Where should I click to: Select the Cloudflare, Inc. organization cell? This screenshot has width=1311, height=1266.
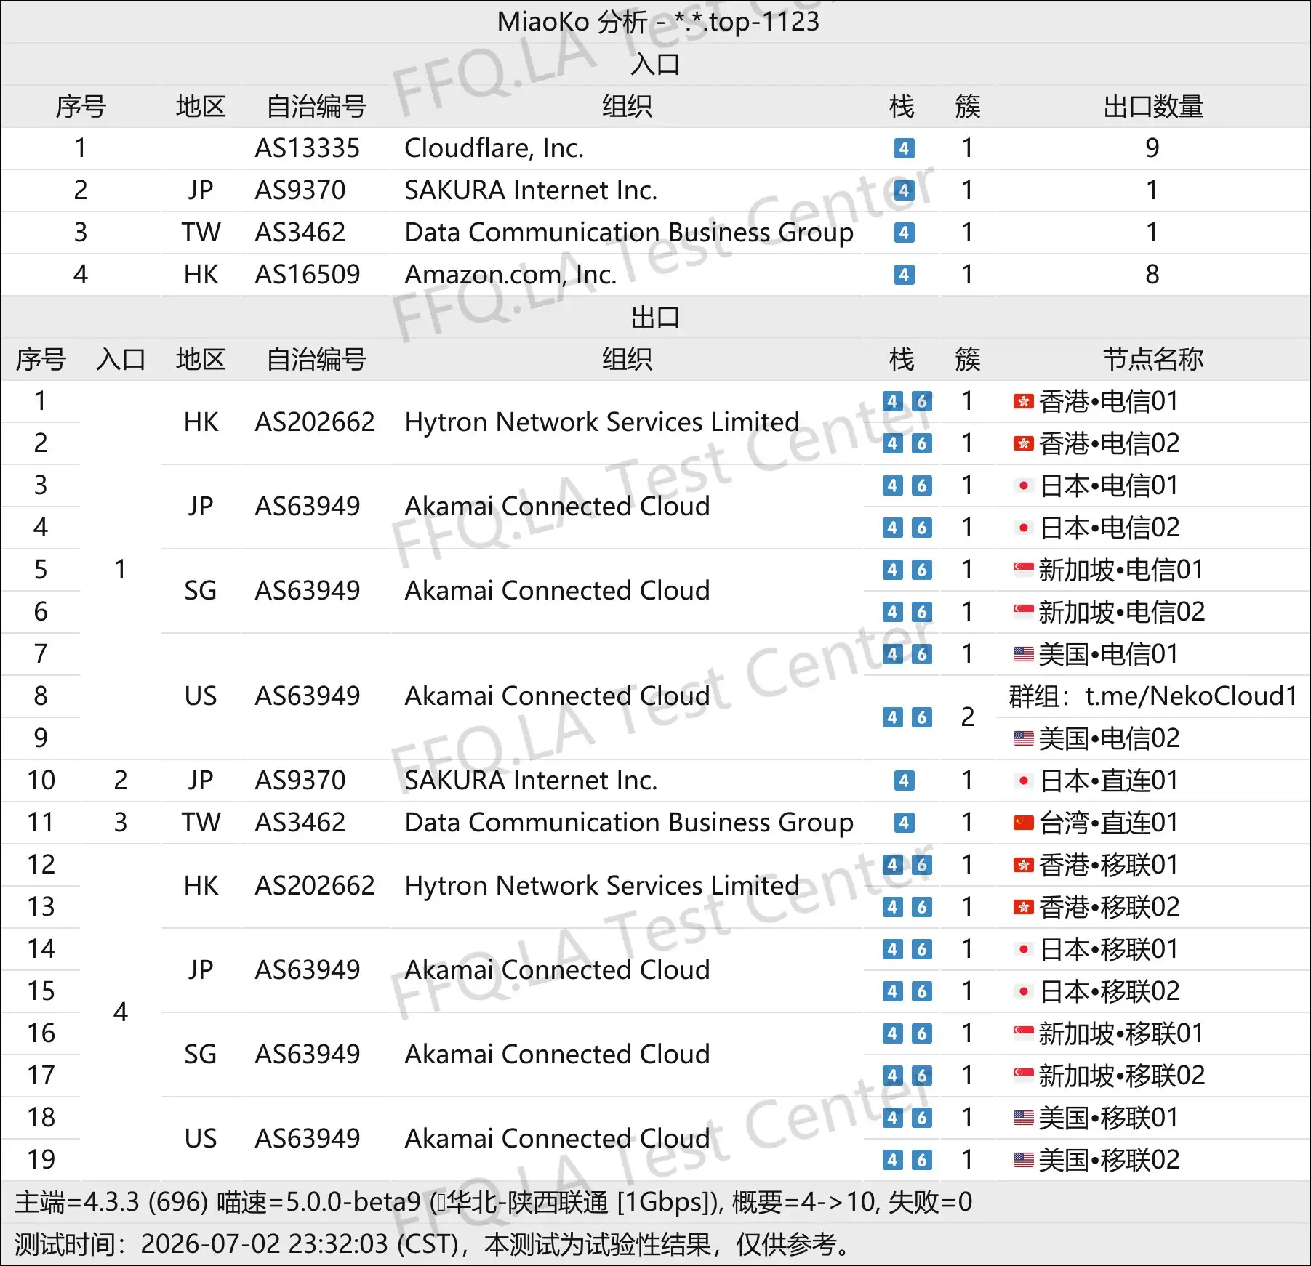click(494, 148)
